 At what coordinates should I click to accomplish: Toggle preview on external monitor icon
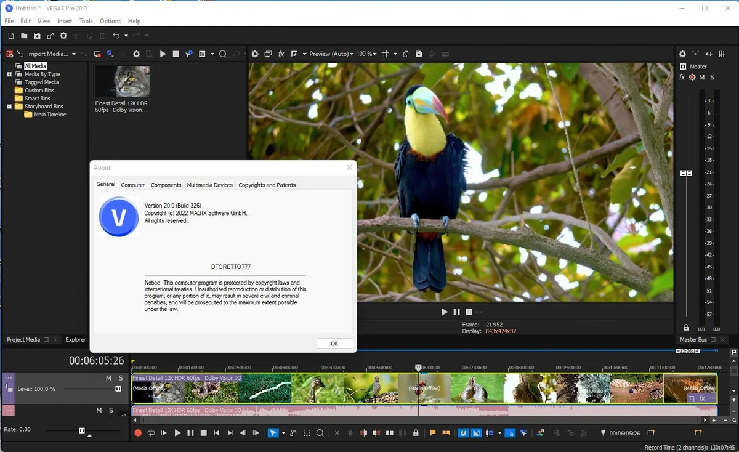coord(268,54)
